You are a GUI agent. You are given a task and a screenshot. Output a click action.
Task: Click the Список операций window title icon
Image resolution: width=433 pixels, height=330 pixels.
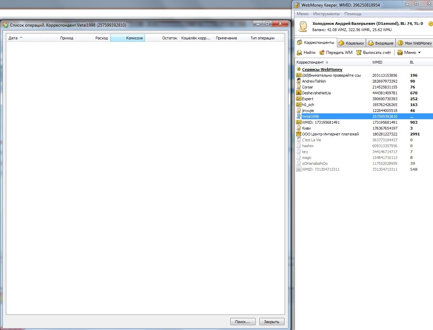[6, 25]
